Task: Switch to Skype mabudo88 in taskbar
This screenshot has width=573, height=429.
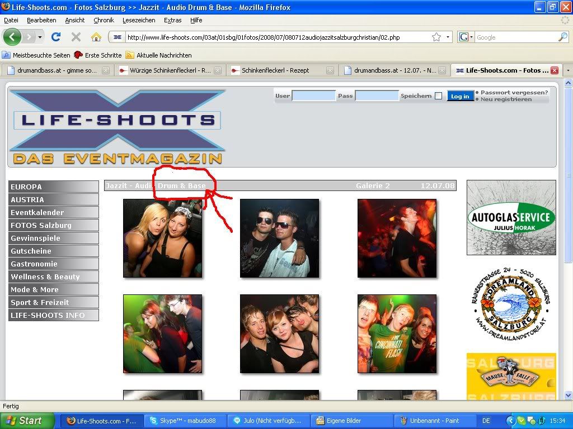Action: pos(185,421)
